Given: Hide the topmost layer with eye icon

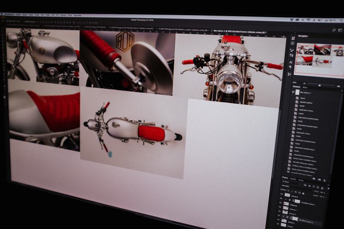Looking at the screenshot, I should click(281, 194).
